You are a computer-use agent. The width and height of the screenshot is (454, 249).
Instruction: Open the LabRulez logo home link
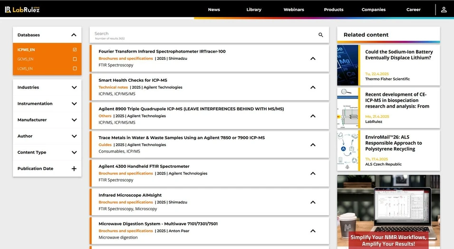click(22, 9)
